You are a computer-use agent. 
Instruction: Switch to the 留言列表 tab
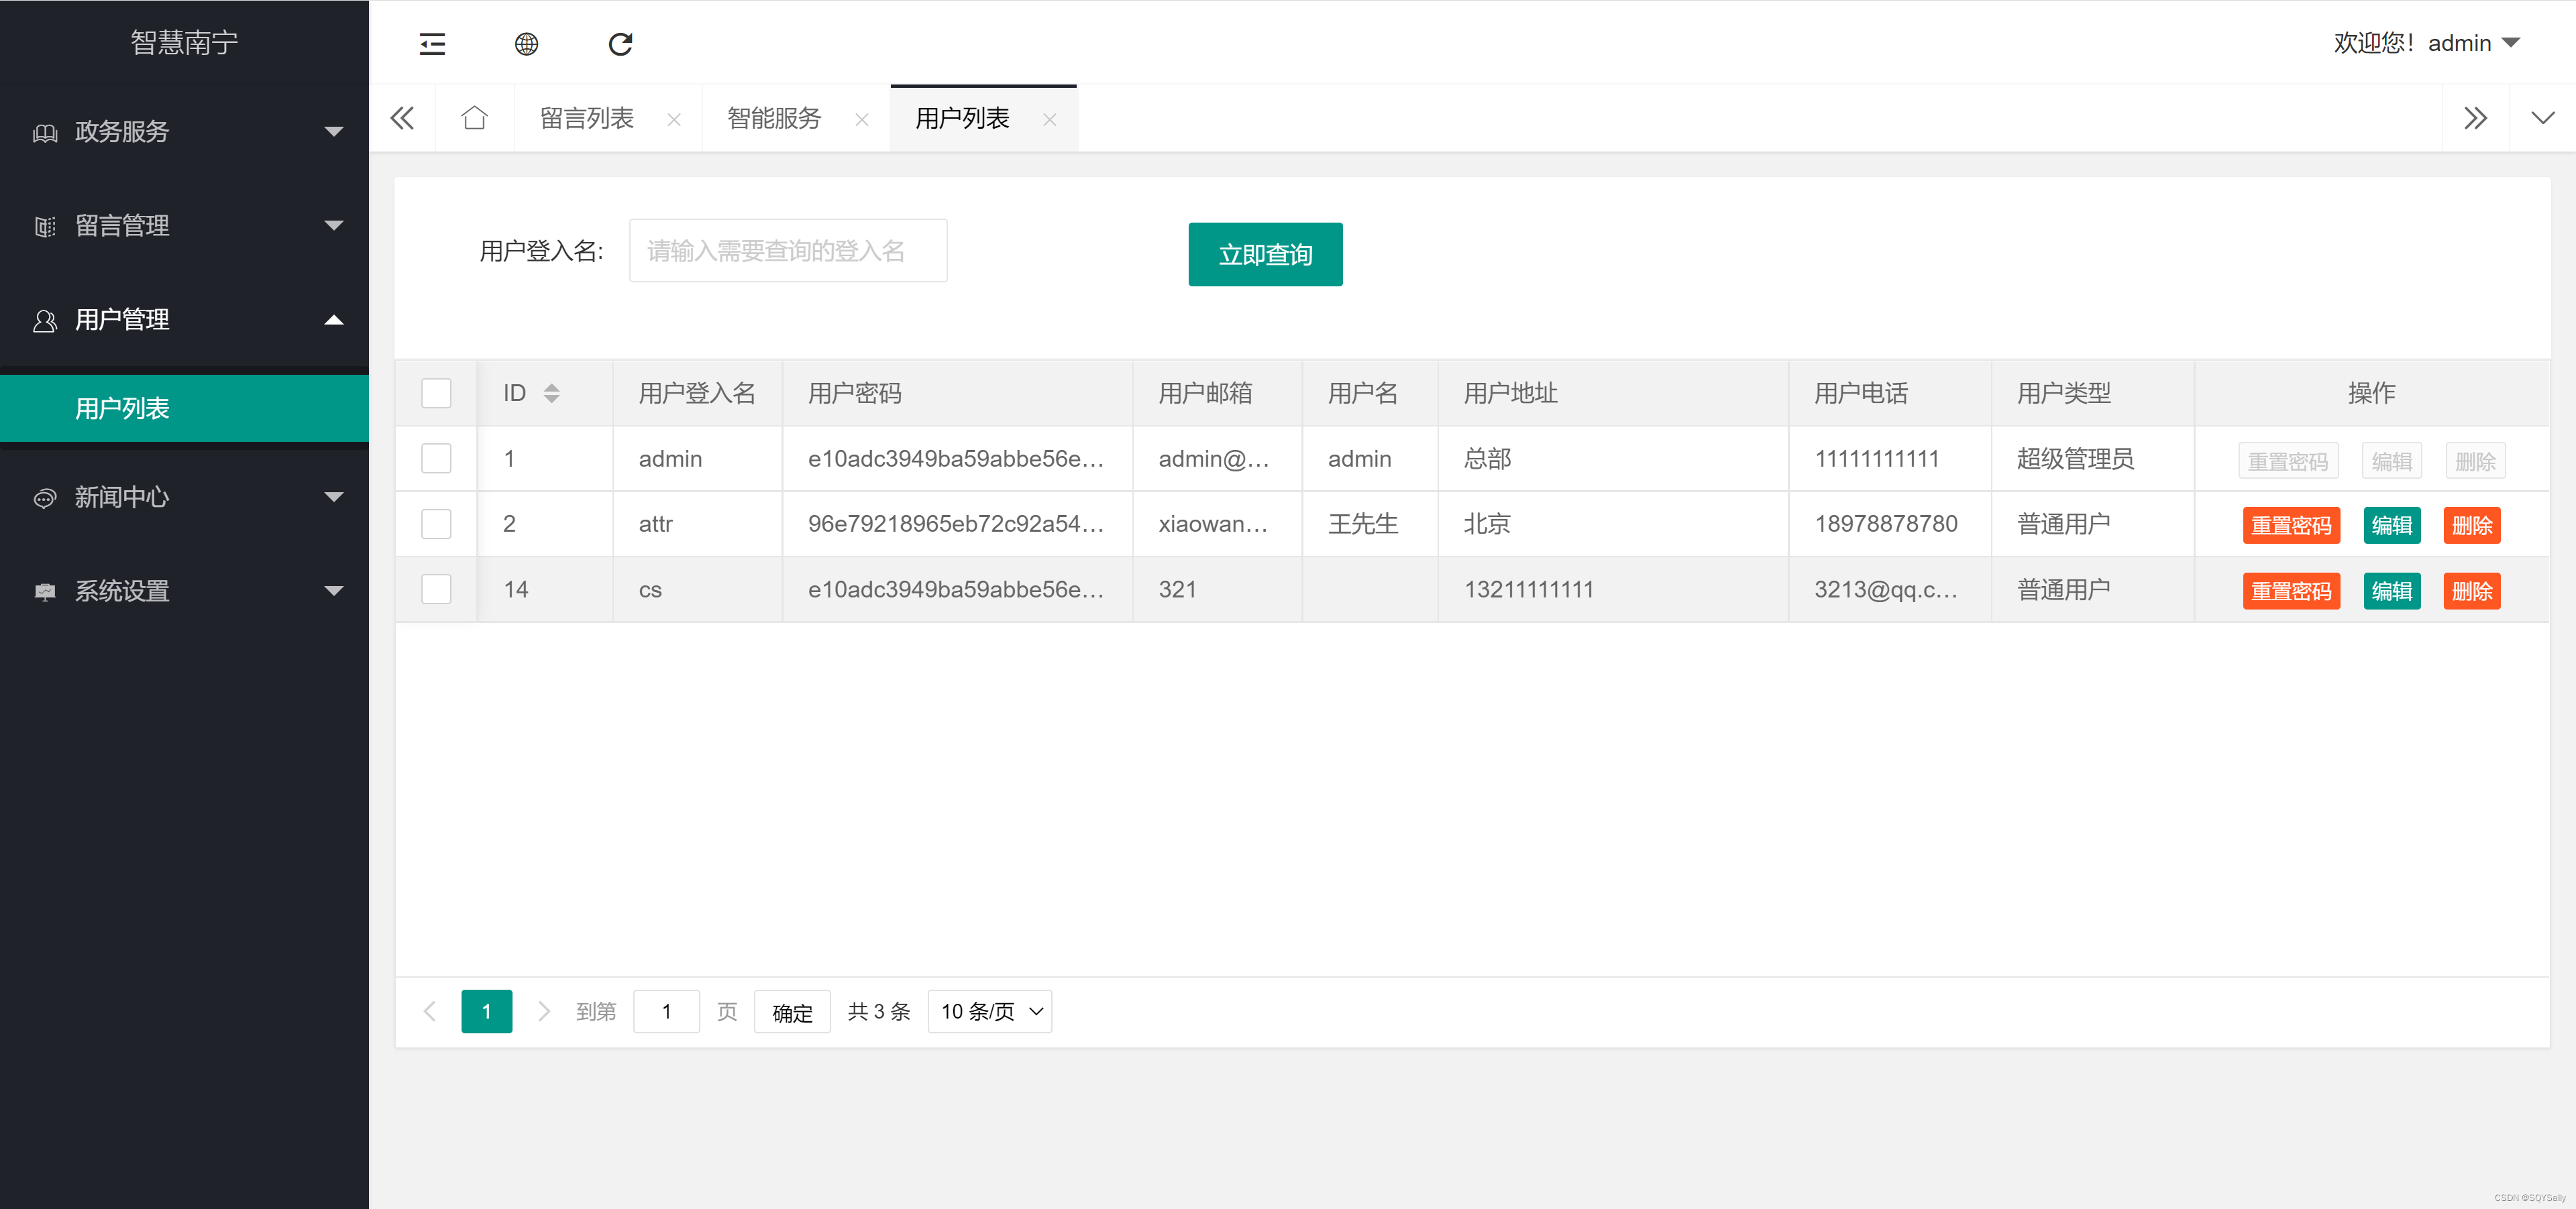click(587, 118)
